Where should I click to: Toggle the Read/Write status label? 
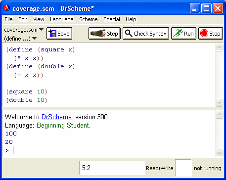pos(160,168)
